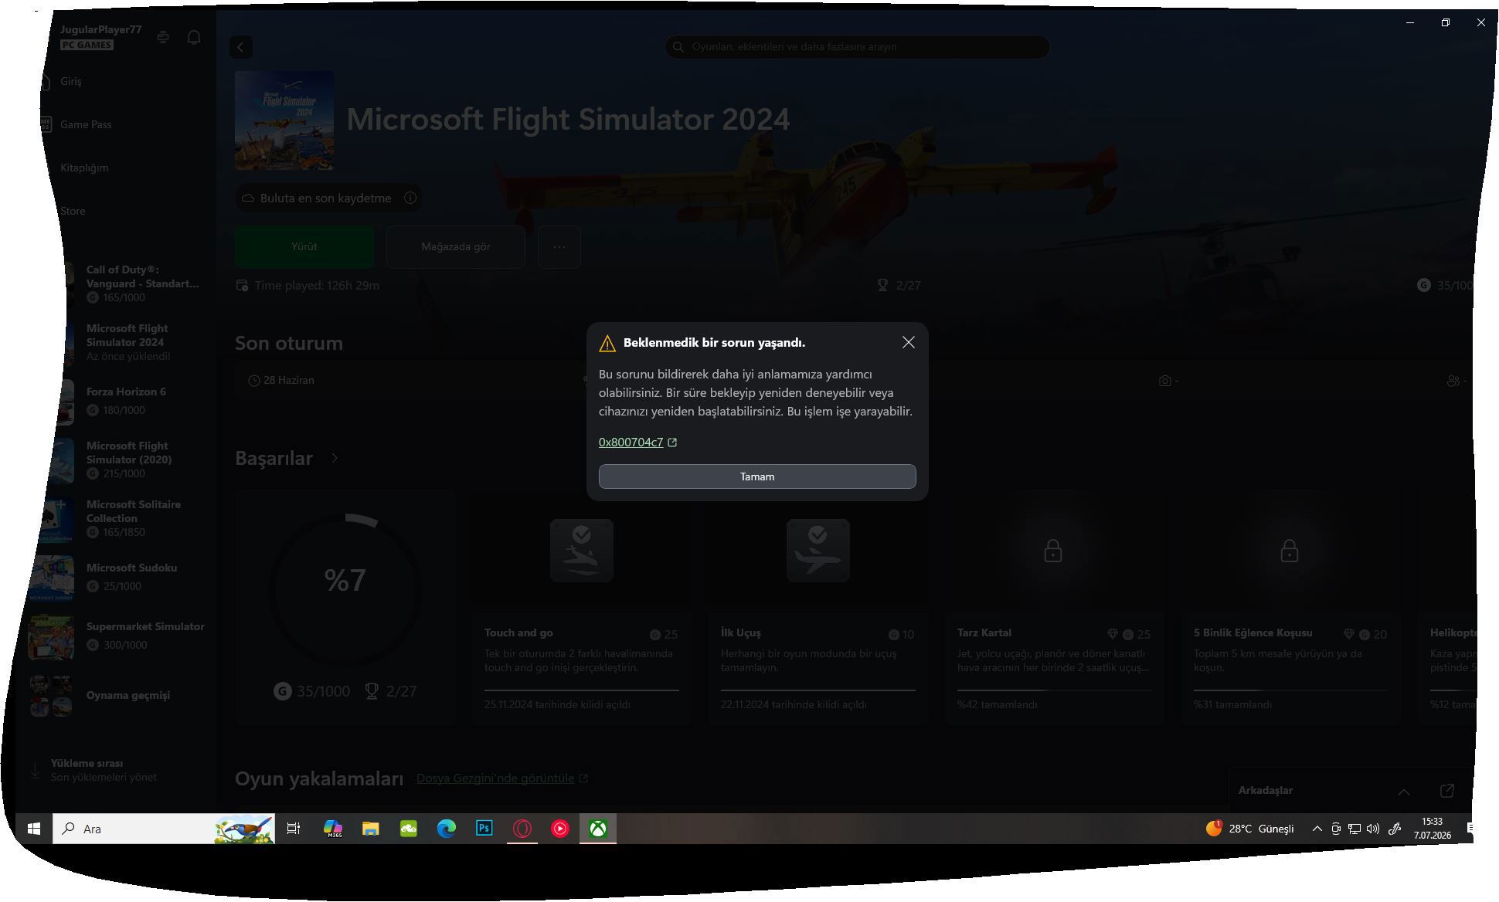
Task: Open the error code 0x800704c7 link
Action: click(x=637, y=443)
